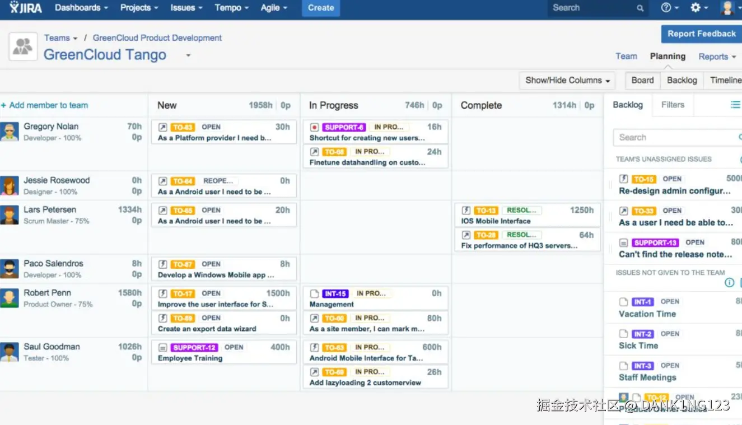The height and width of the screenshot is (425, 742).
Task: Click the 'Create an export data wizard' title
Action: point(207,329)
